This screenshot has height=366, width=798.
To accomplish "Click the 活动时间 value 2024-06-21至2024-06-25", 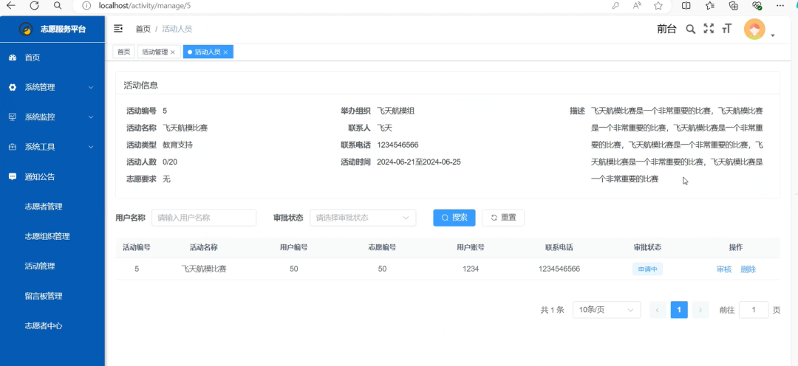I will (419, 162).
